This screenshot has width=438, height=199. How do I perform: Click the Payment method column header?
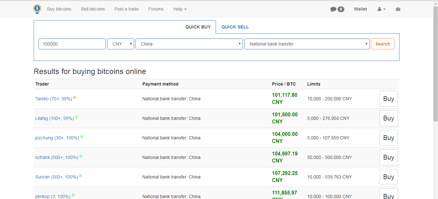point(160,84)
